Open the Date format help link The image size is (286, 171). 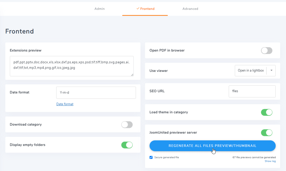click(x=65, y=104)
